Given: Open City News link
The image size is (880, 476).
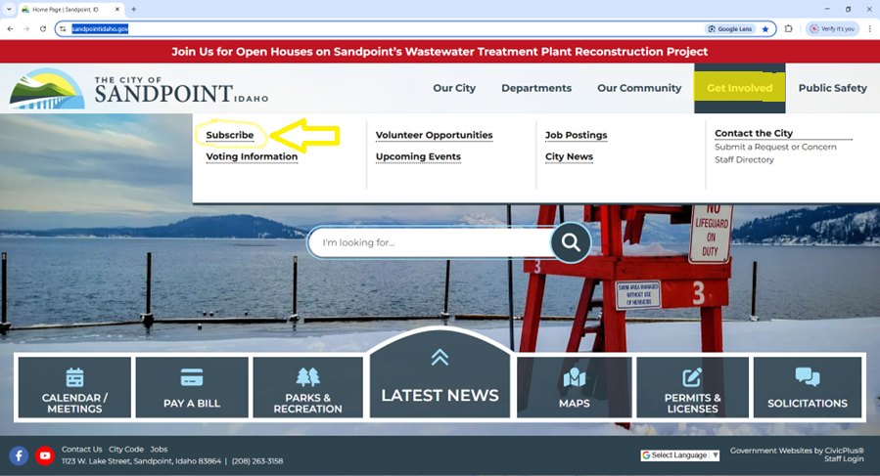Looking at the screenshot, I should tap(569, 156).
